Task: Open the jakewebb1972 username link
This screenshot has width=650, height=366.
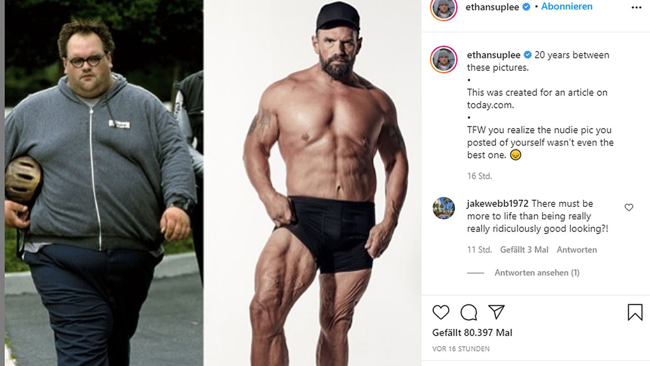Action: [497, 203]
